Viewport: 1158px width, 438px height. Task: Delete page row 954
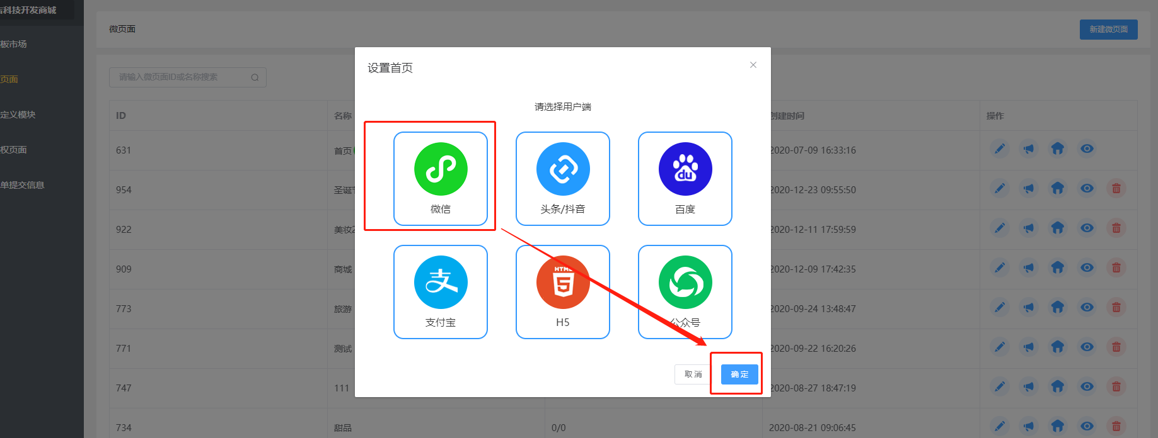[1116, 189]
